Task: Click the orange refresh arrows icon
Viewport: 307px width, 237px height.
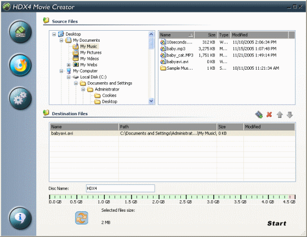Action: click(82, 218)
